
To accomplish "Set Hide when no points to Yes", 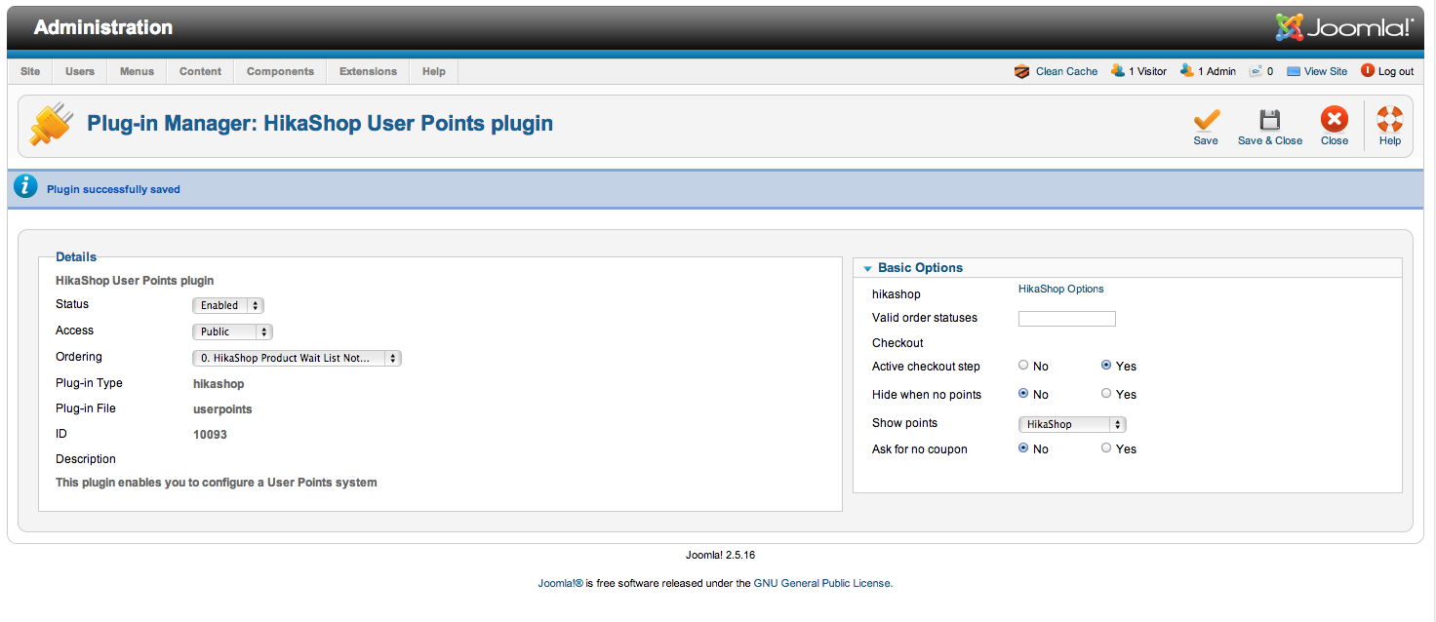I will [1106, 394].
